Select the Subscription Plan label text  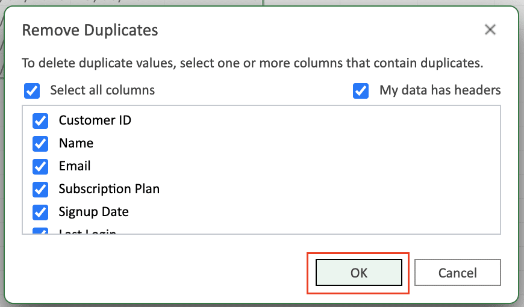click(x=109, y=189)
